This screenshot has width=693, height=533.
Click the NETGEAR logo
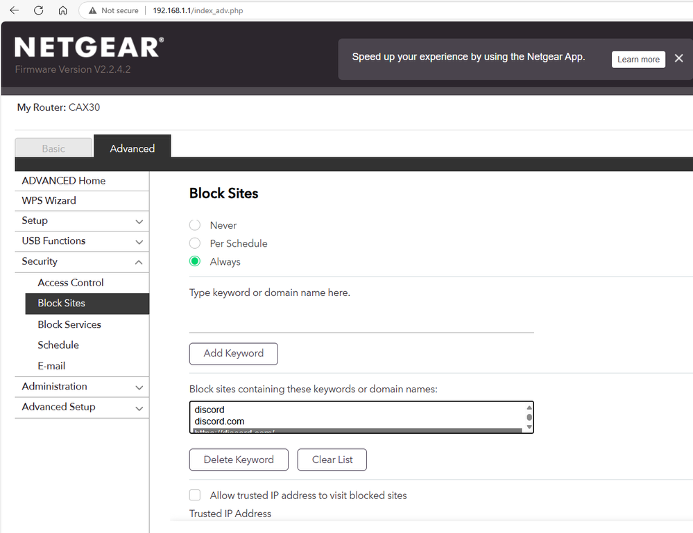(89, 48)
